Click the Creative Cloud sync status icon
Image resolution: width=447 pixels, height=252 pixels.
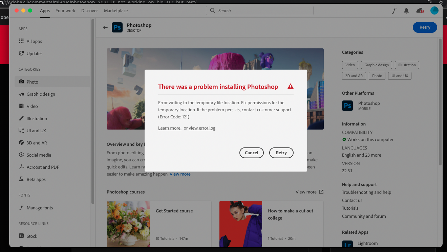[x=420, y=10]
